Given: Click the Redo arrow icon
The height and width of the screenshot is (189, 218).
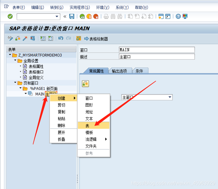Looking at the screenshot, I should [68, 38].
